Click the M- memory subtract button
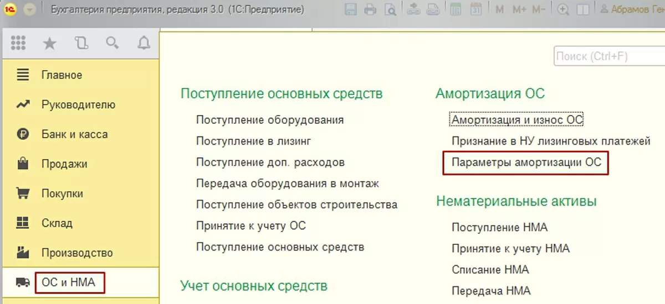 pyautogui.click(x=539, y=10)
